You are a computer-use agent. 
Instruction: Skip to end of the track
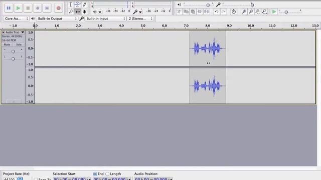click(x=47, y=8)
